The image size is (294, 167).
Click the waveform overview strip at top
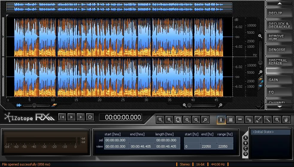(x=119, y=7)
